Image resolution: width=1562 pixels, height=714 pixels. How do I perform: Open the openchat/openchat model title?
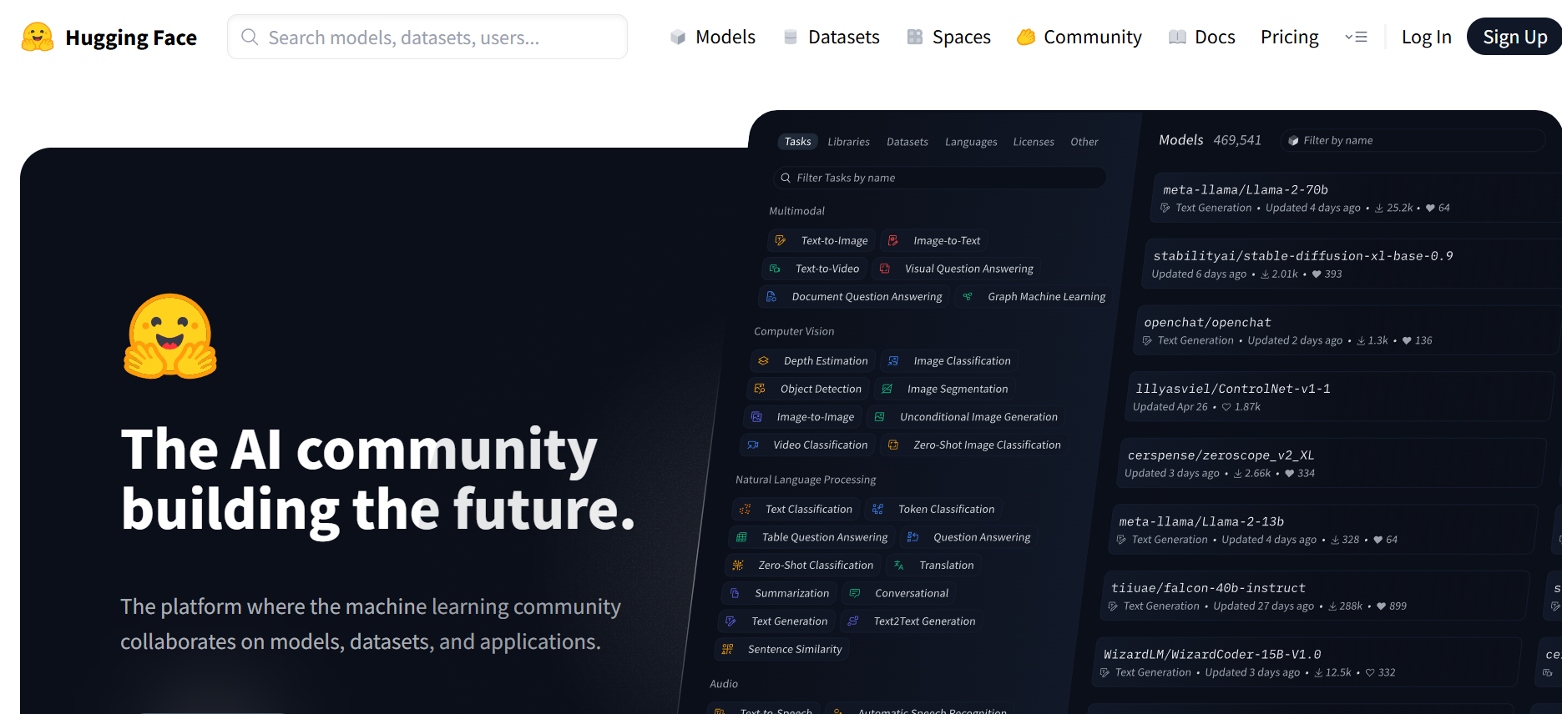(1207, 322)
